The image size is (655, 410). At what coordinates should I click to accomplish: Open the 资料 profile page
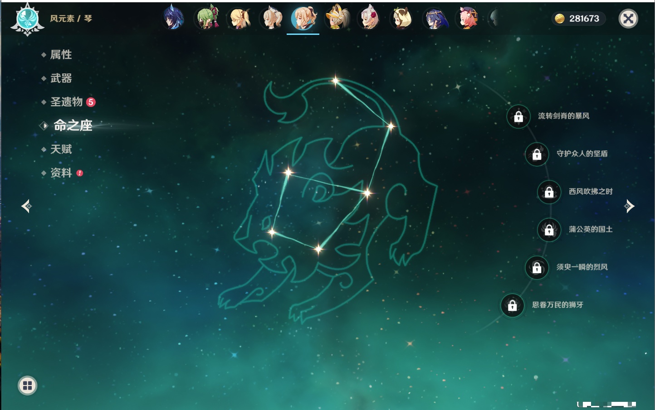tap(61, 173)
